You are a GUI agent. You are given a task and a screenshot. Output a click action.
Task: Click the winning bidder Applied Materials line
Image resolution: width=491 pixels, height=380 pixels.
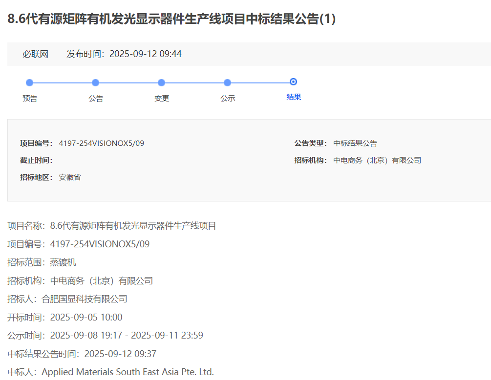point(128,372)
